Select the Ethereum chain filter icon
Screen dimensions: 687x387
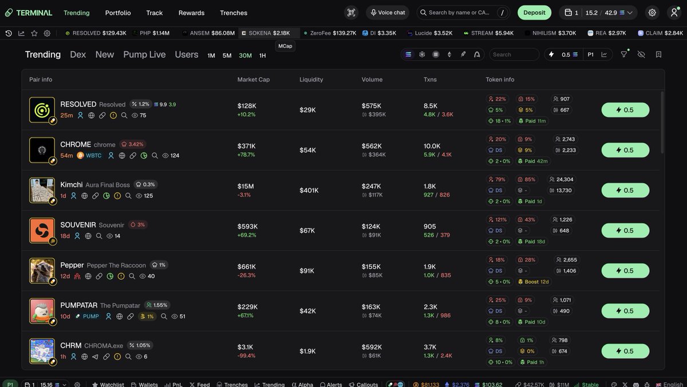(x=449, y=54)
